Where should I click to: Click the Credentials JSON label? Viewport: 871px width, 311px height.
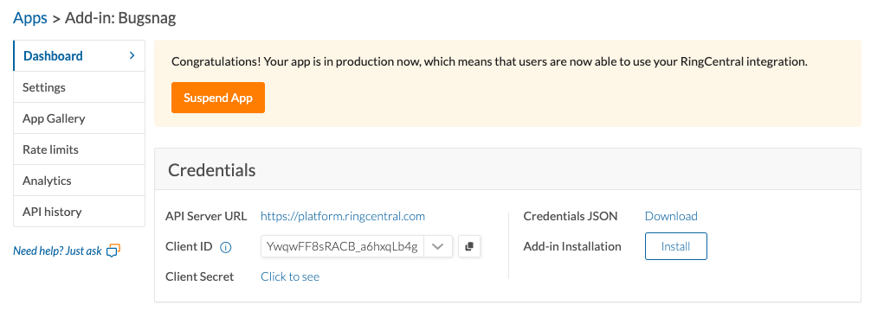571,216
